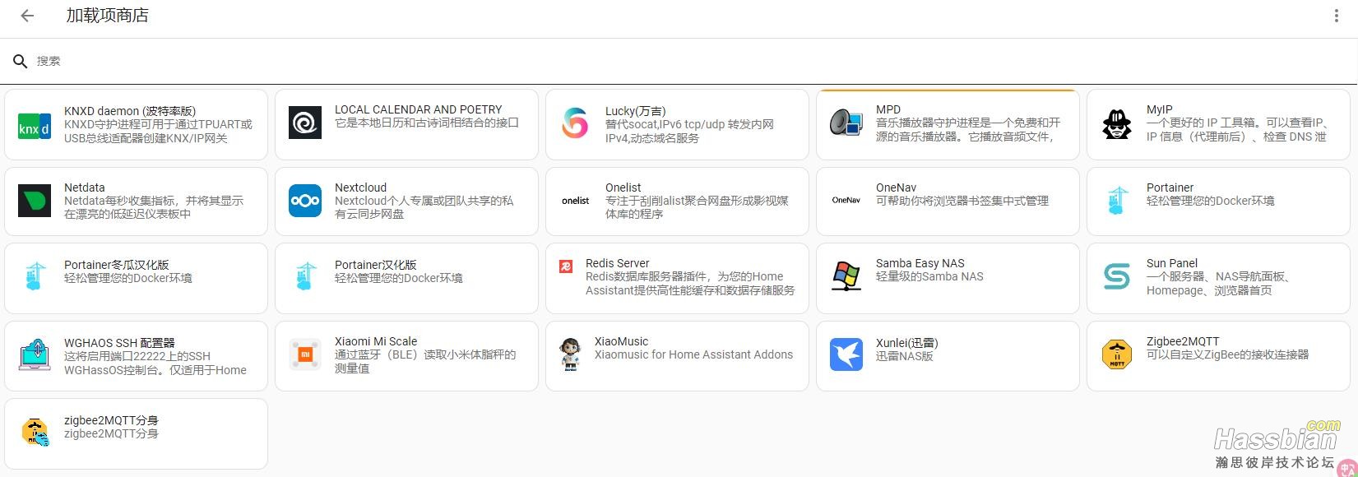Open the KNXD daemon (波特率版) title
Viewport: 1358px width, 477px height.
[130, 111]
